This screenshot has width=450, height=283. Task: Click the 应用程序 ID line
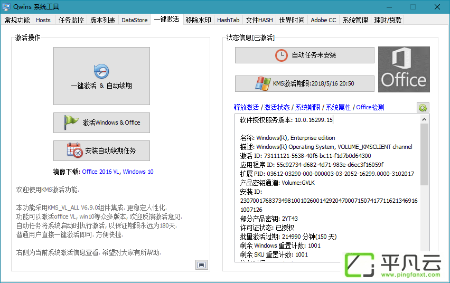(x=312, y=165)
